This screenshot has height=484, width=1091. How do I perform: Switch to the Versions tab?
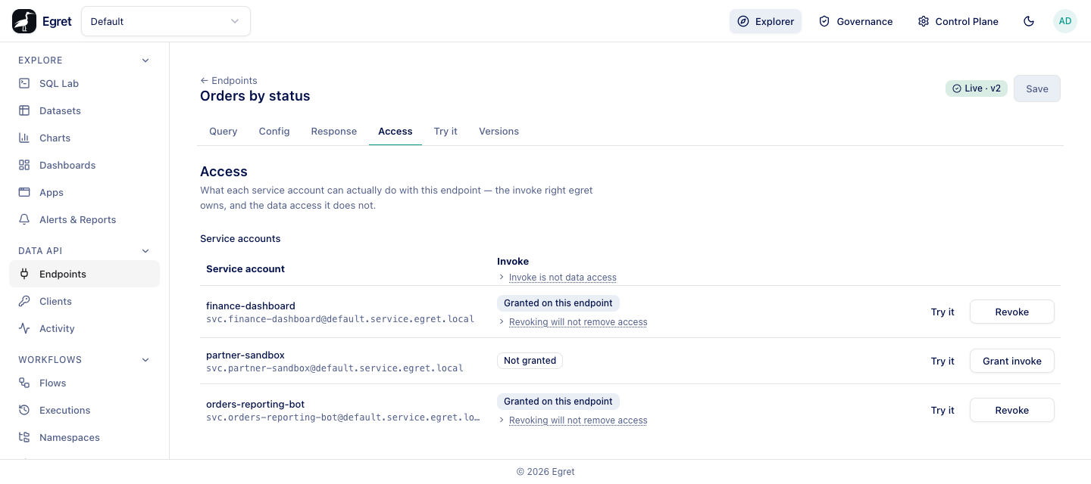click(499, 132)
